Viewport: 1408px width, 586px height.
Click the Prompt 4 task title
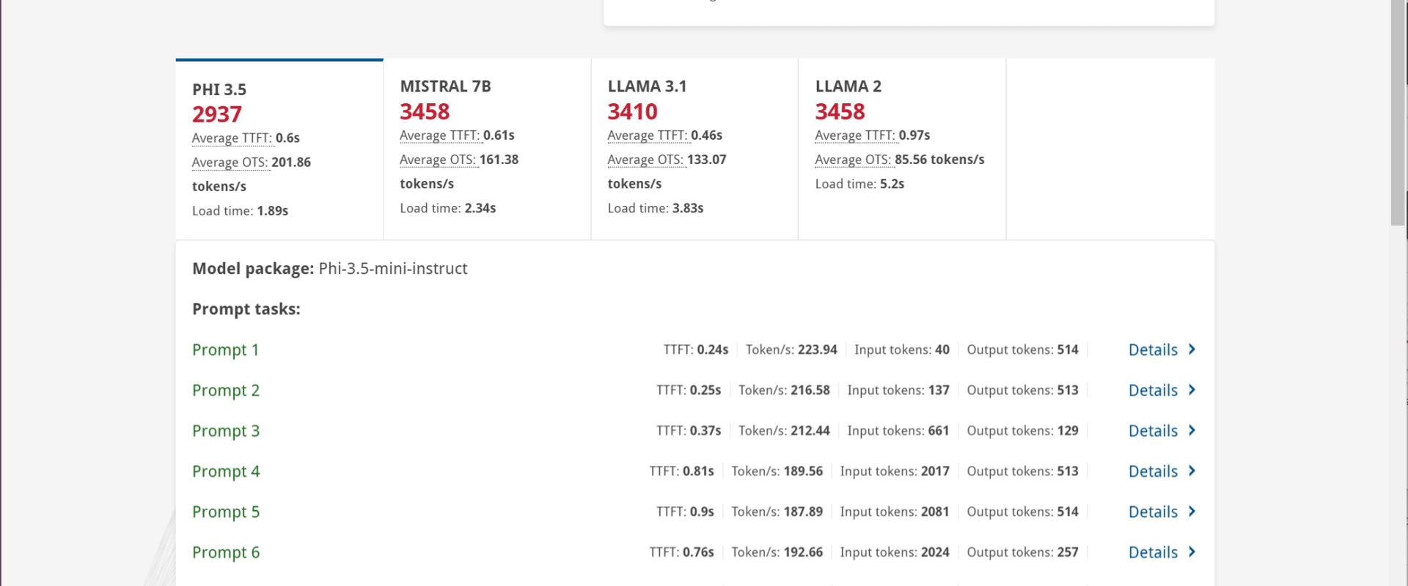(x=226, y=472)
